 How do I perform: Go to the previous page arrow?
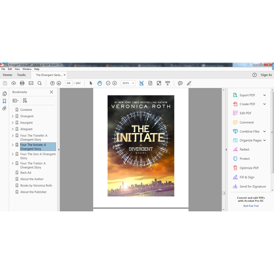[52, 83]
